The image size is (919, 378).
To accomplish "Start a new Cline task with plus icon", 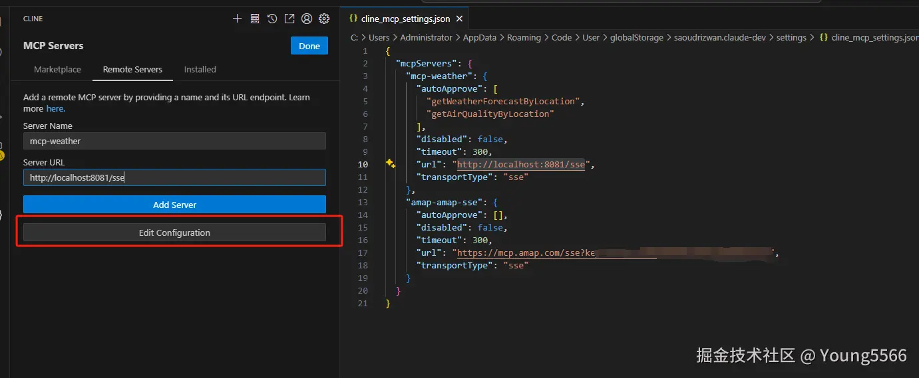I will coord(237,19).
